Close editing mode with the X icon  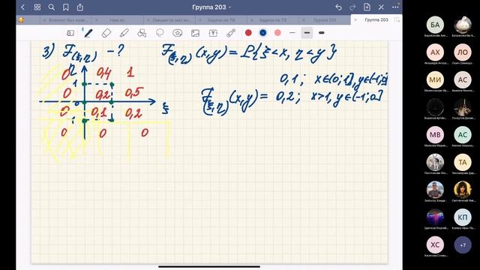point(381,7)
